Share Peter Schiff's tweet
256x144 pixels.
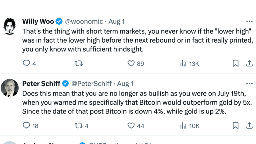[x=249, y=126]
